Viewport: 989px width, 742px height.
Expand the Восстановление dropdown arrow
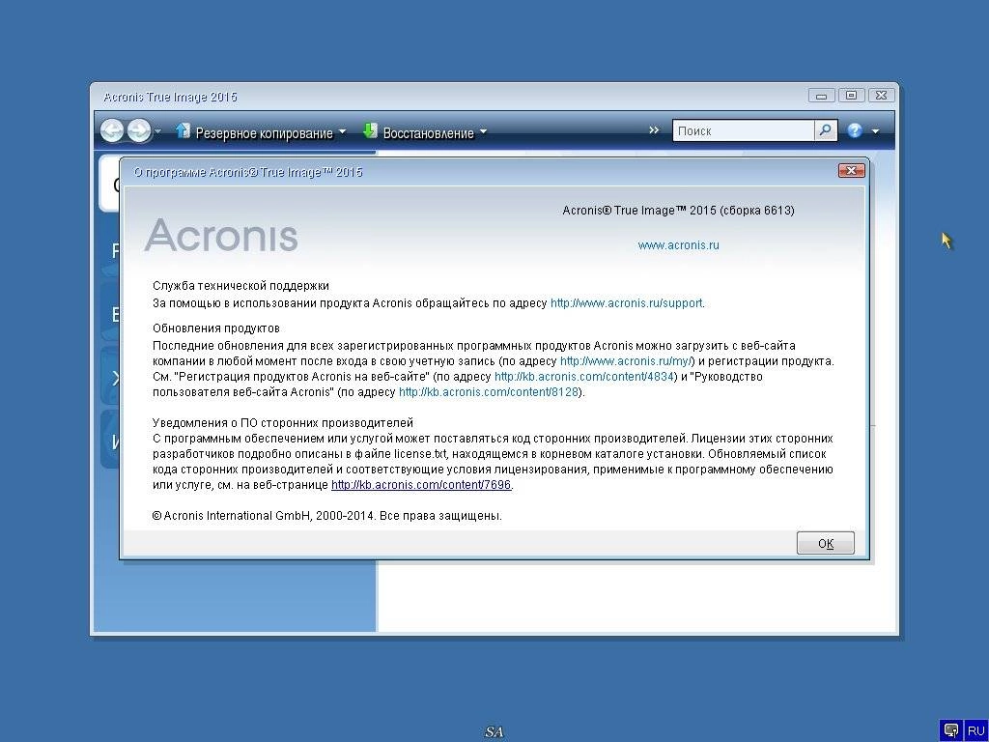pyautogui.click(x=483, y=132)
